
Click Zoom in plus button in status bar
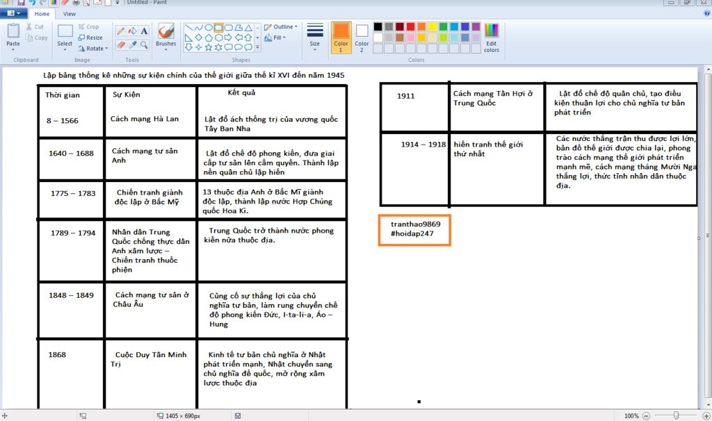tap(706, 415)
